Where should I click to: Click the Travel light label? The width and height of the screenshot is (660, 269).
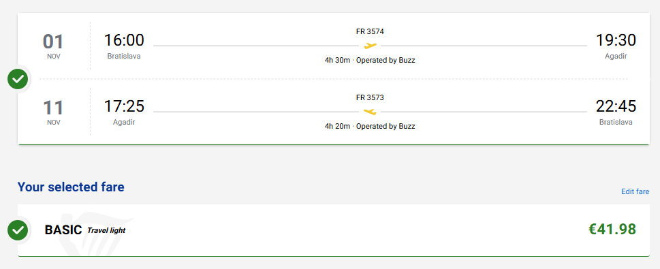point(106,230)
